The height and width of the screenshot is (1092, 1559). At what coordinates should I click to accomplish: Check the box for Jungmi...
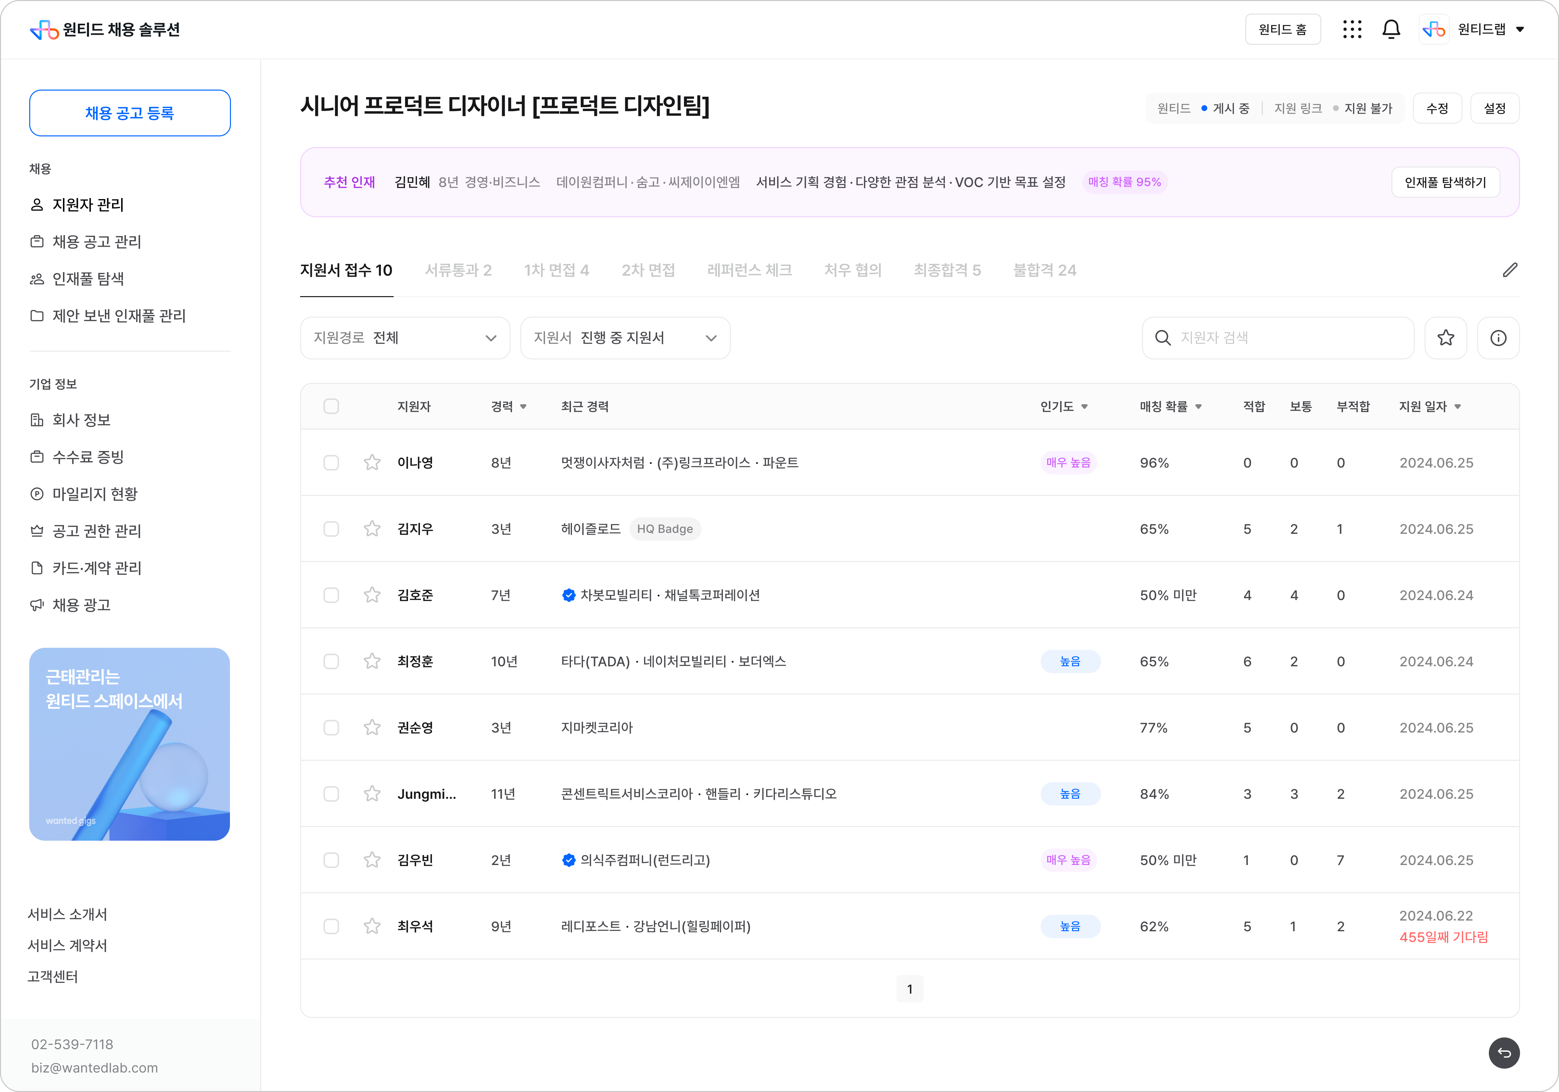pos(331,794)
